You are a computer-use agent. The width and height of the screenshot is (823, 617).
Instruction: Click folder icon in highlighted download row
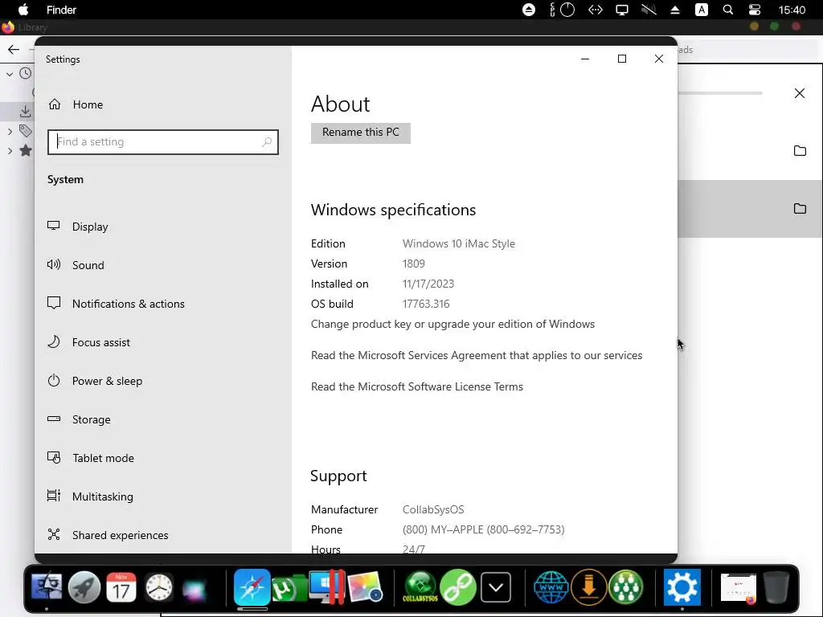pos(800,208)
